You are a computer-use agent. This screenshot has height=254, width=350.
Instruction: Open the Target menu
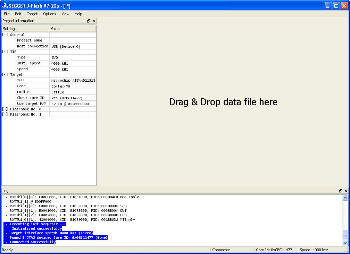[x=32, y=14]
